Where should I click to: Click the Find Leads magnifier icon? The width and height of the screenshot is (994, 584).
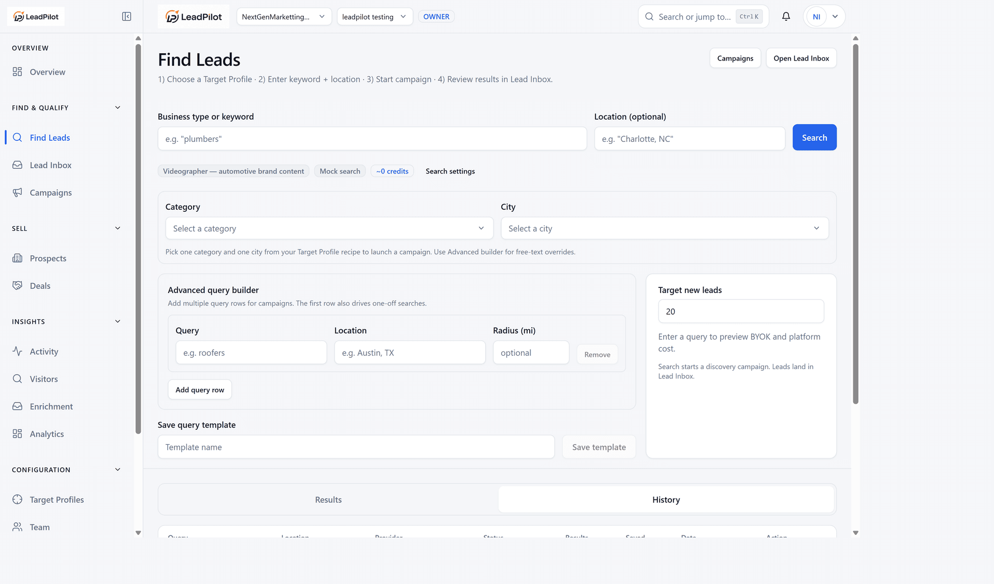point(18,138)
